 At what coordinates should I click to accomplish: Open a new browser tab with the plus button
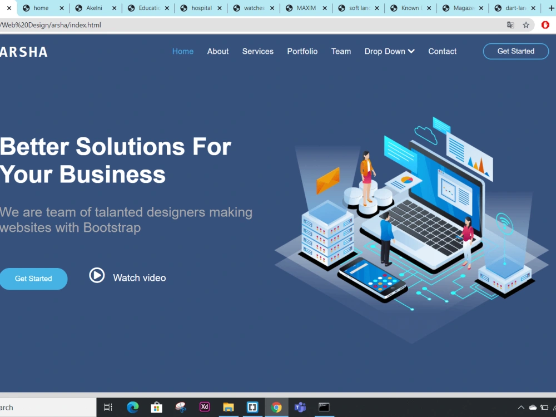click(553, 8)
